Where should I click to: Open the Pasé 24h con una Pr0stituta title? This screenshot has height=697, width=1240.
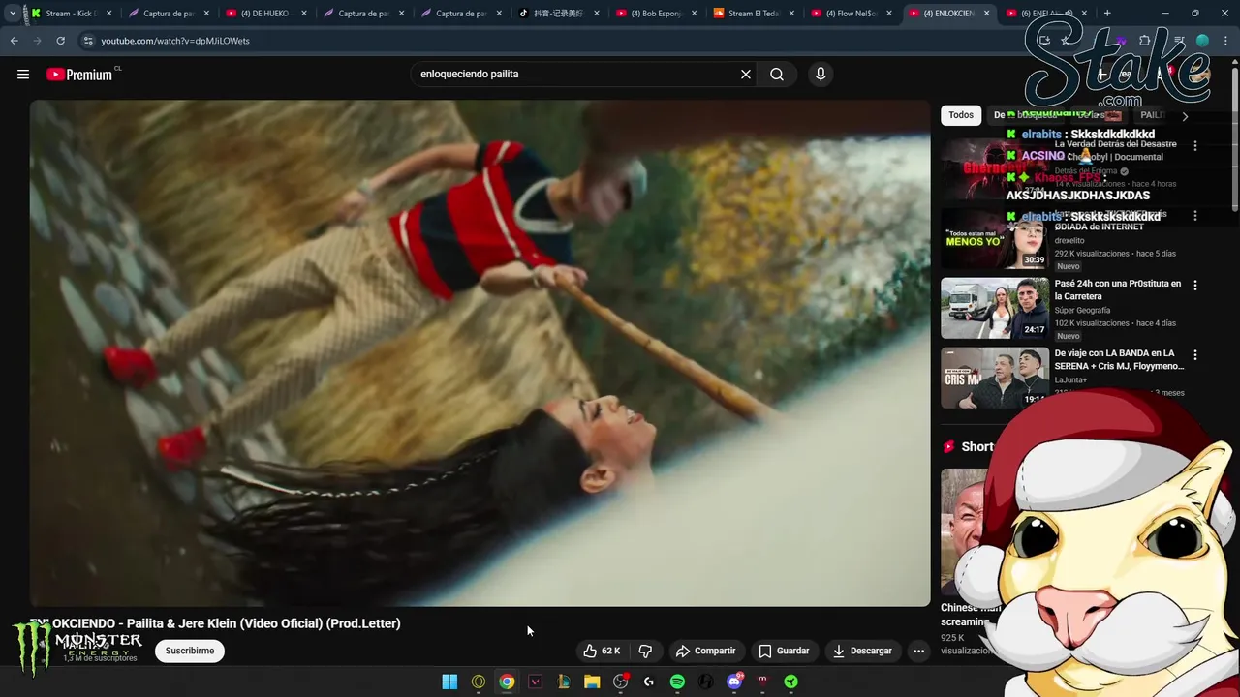tap(1118, 289)
